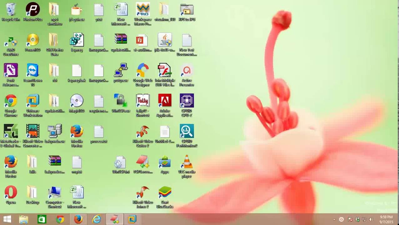Select the Opera browser shortcut
399x225 pixels.
point(11,192)
